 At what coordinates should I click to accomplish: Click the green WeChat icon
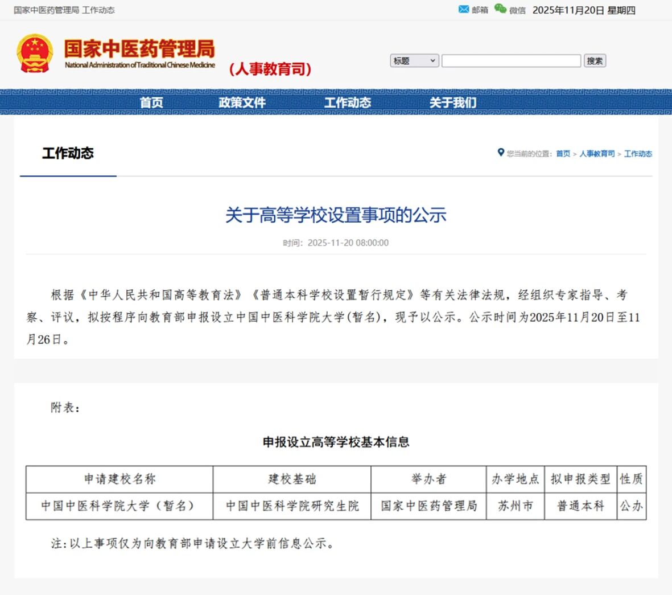500,9
